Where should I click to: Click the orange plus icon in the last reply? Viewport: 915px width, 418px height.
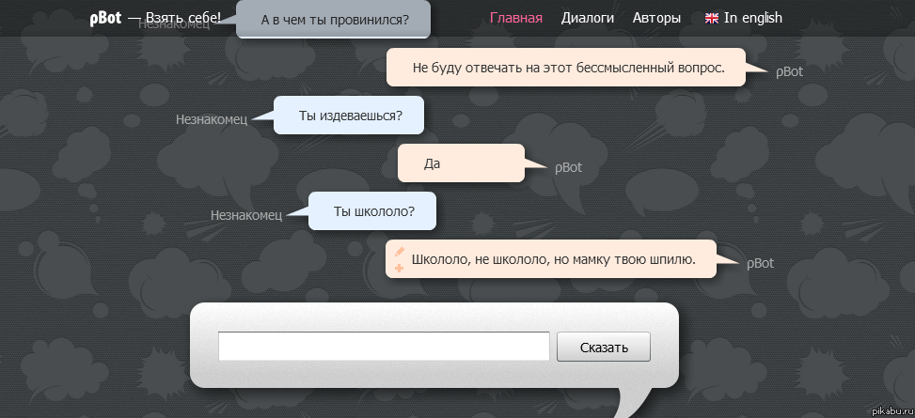(400, 268)
